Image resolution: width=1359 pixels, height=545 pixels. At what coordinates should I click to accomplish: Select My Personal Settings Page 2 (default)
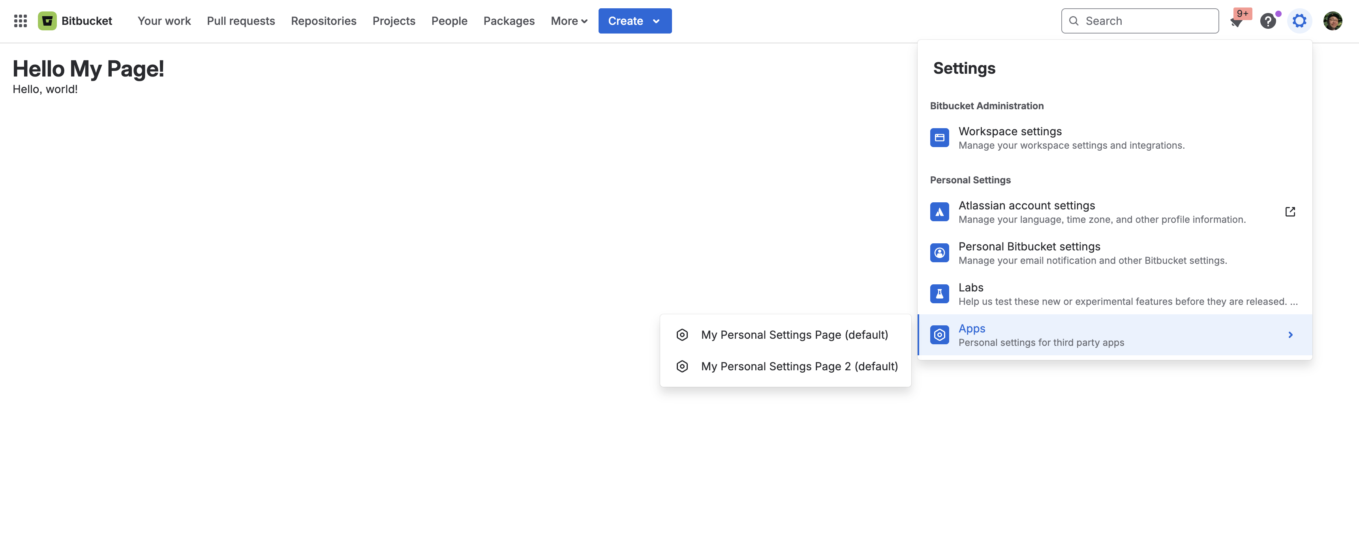pos(799,366)
